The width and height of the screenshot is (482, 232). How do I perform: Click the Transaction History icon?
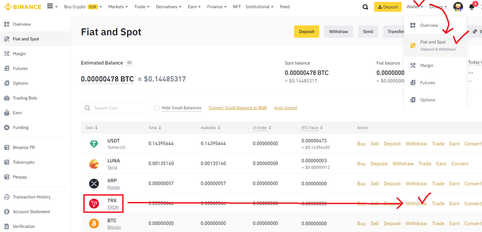[x=7, y=197]
